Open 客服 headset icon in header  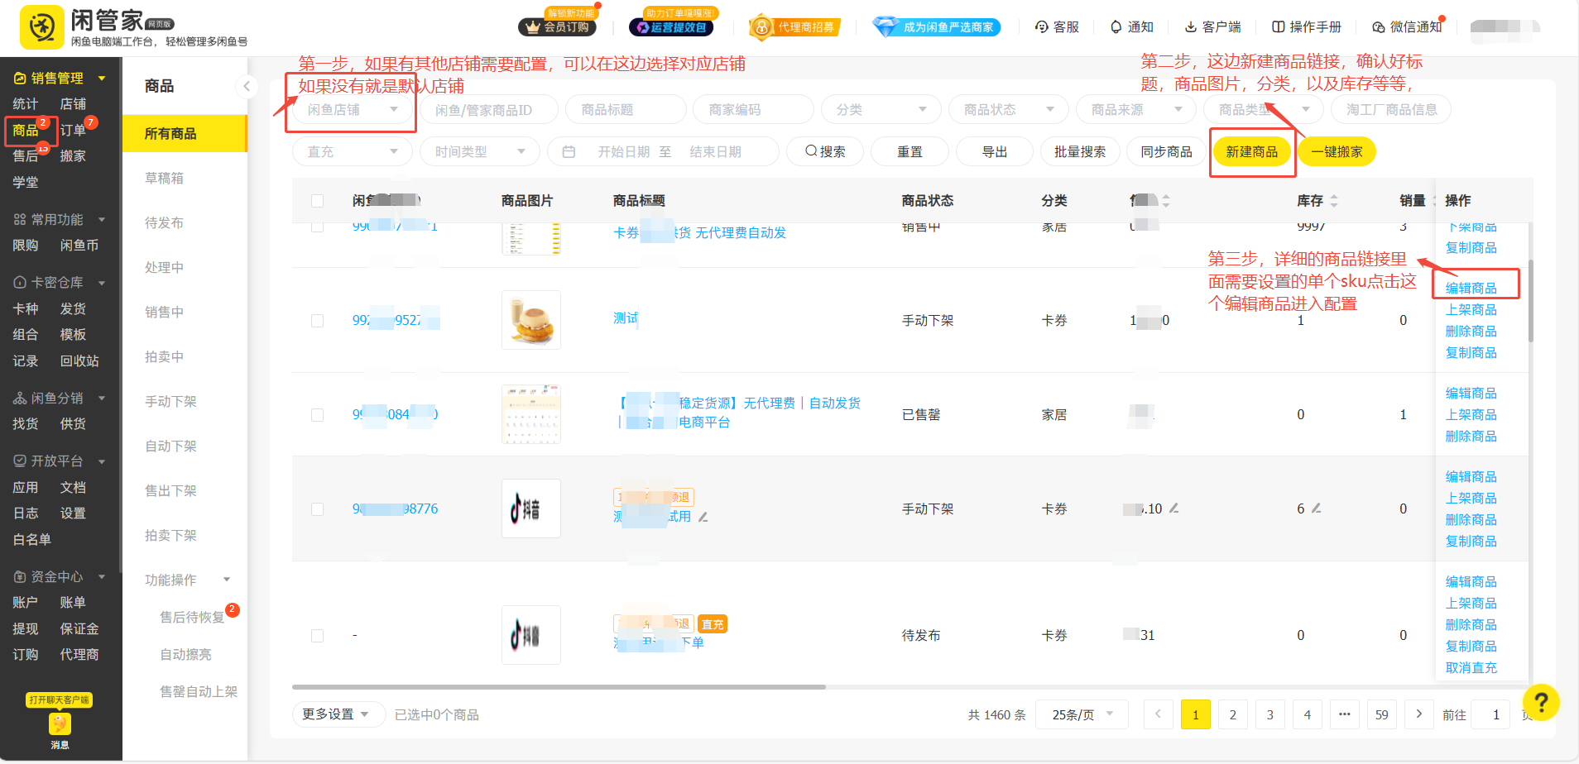(x=1042, y=27)
